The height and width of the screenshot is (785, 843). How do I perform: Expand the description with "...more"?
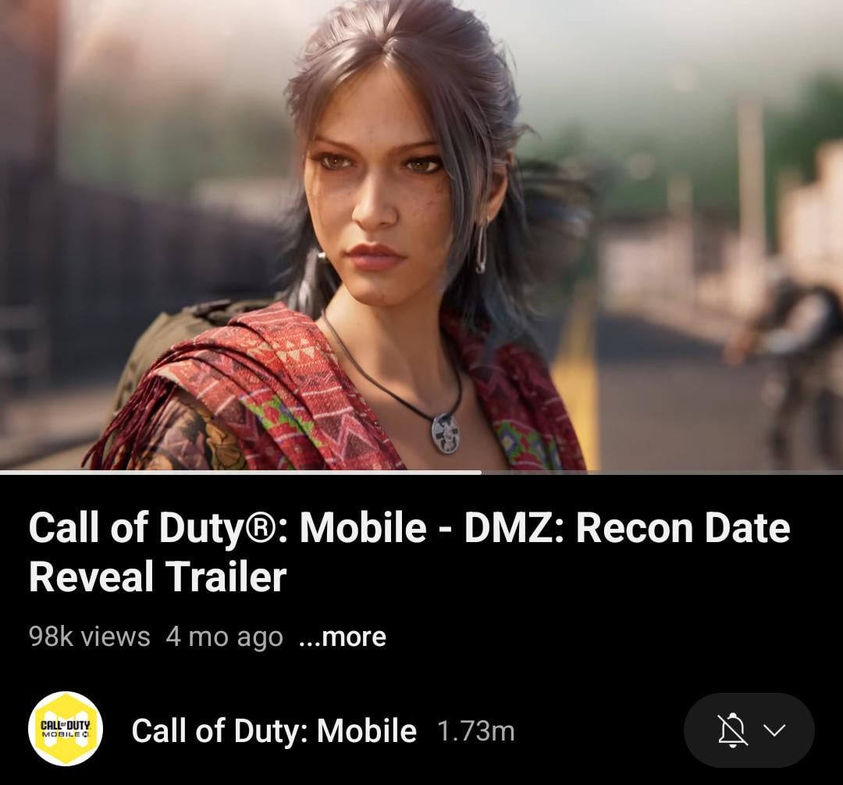point(342,637)
